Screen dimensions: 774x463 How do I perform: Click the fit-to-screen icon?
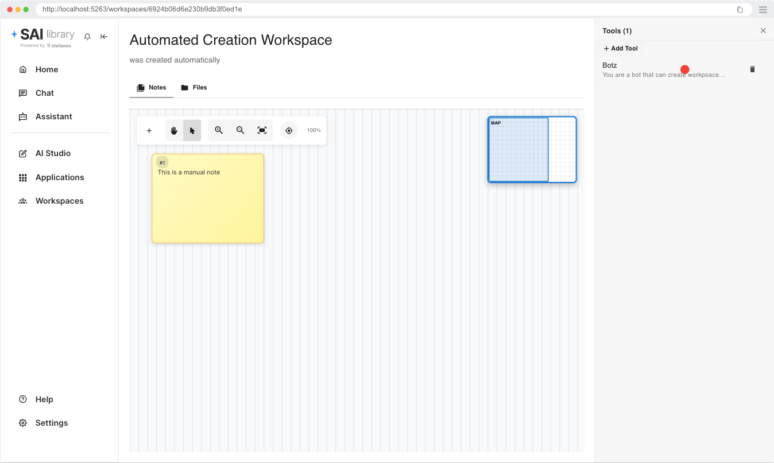tap(262, 131)
